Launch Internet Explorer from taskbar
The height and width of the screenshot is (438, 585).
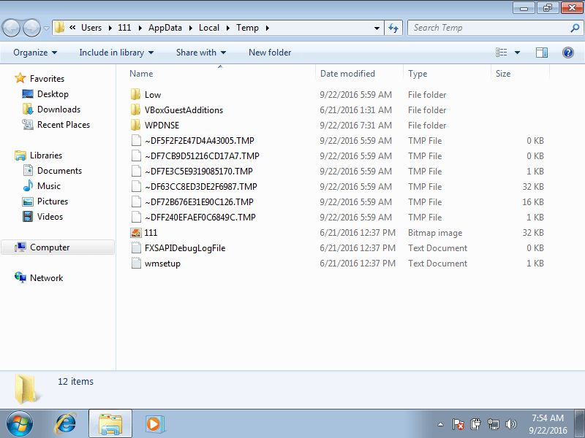[66, 424]
